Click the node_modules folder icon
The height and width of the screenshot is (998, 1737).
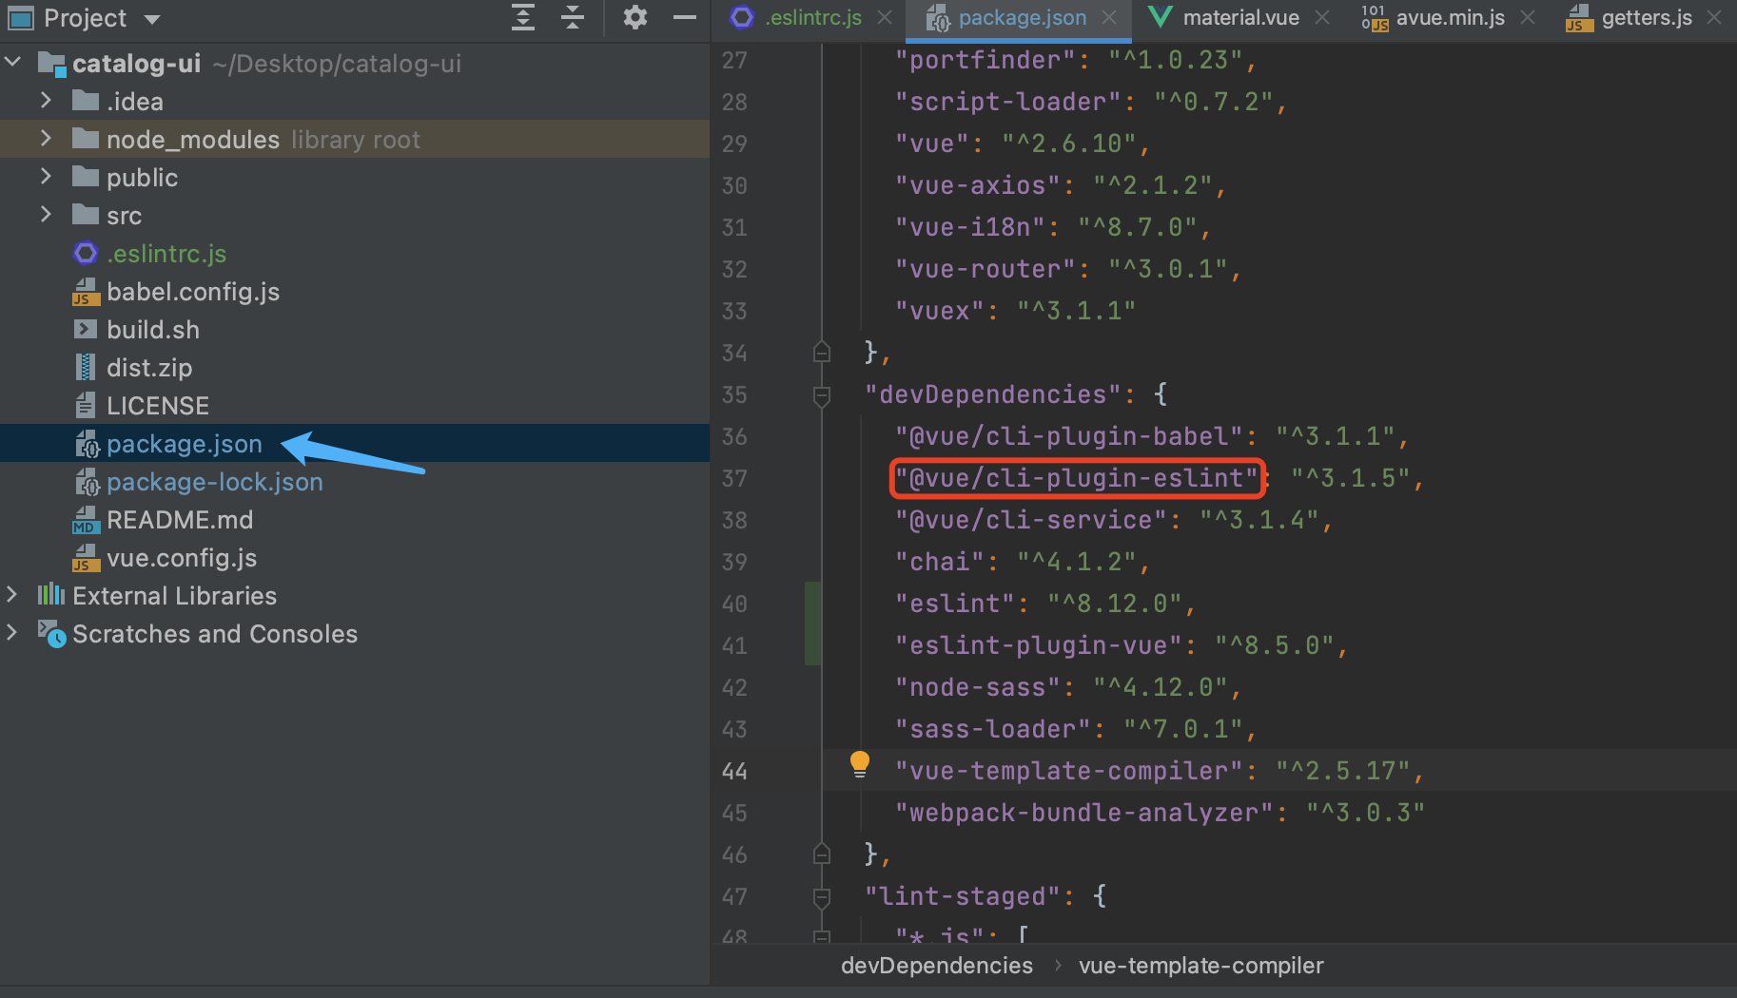(x=86, y=139)
